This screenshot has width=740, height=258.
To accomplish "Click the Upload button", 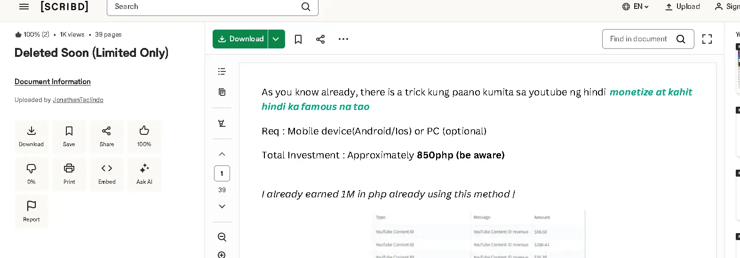I will (683, 7).
